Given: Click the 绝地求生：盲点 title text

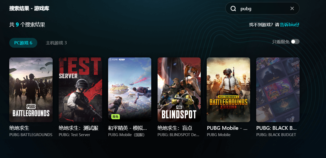Looking at the screenshot, I should pos(175,128).
